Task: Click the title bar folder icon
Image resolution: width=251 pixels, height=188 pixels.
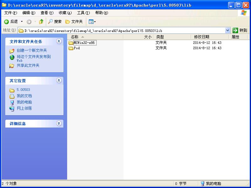Action: point(4,5)
